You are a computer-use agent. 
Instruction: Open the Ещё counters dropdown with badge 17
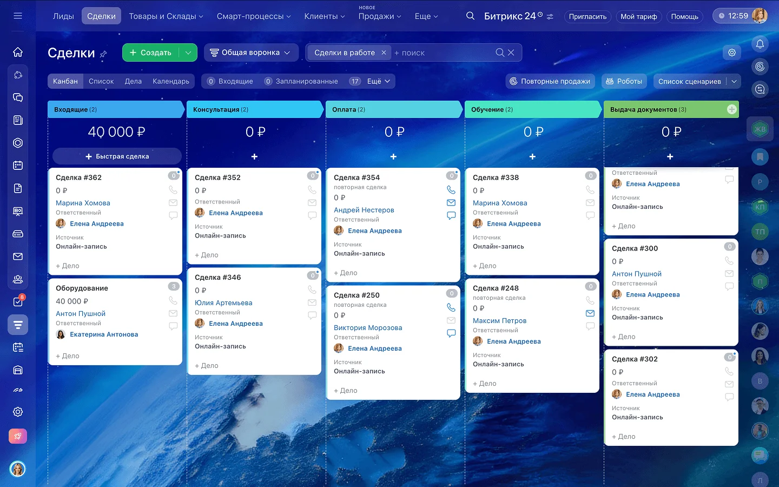coord(369,81)
